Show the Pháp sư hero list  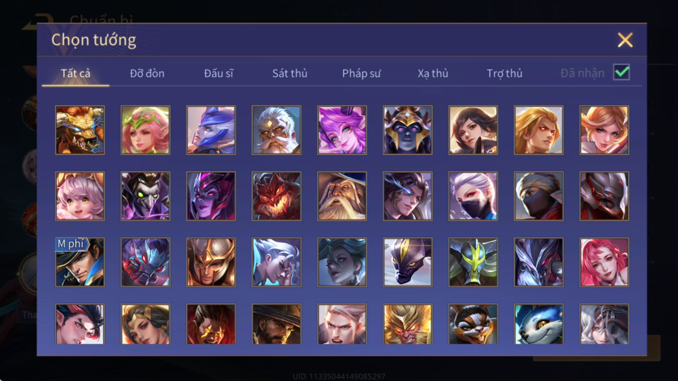362,73
